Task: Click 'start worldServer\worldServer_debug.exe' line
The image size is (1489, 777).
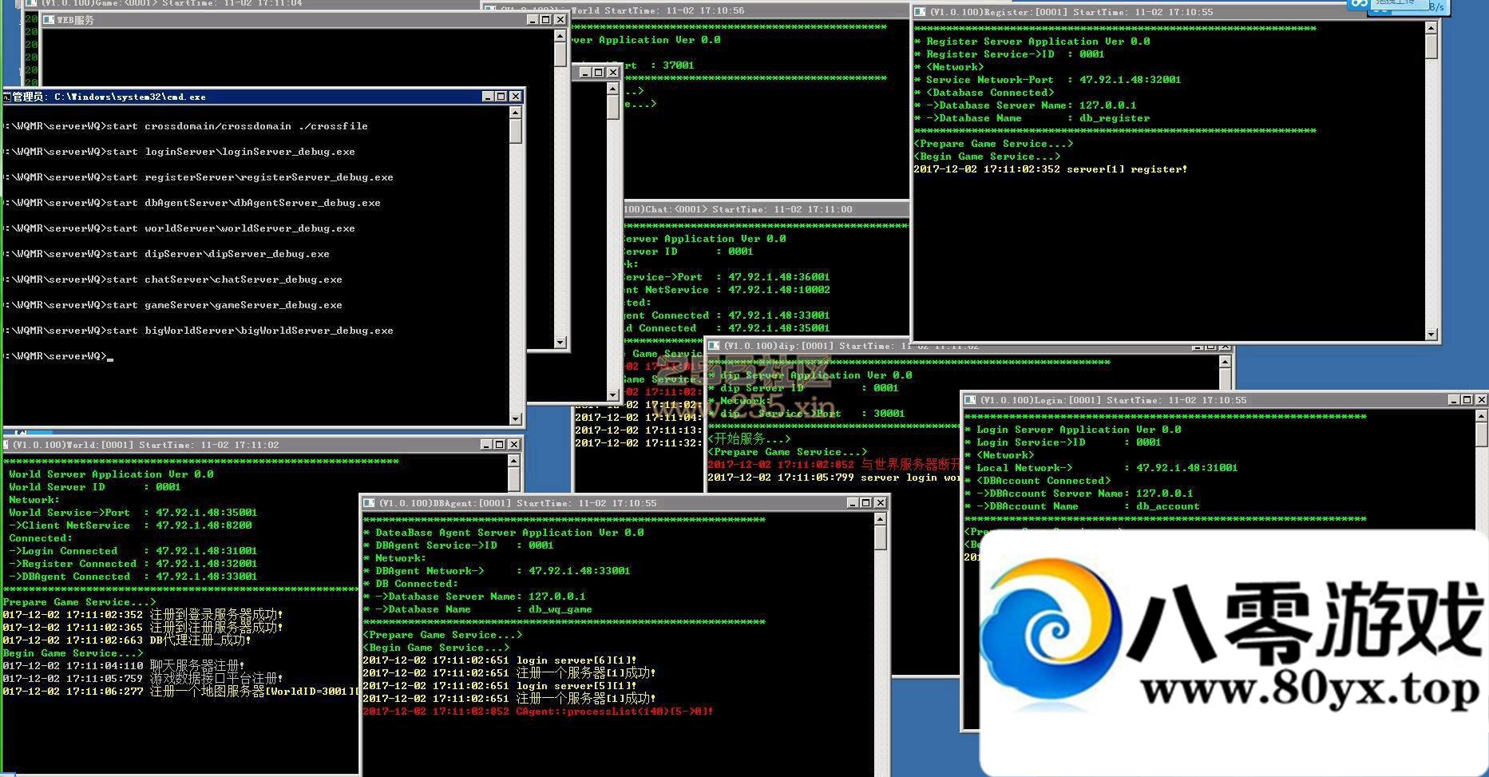Action: pyautogui.click(x=230, y=228)
